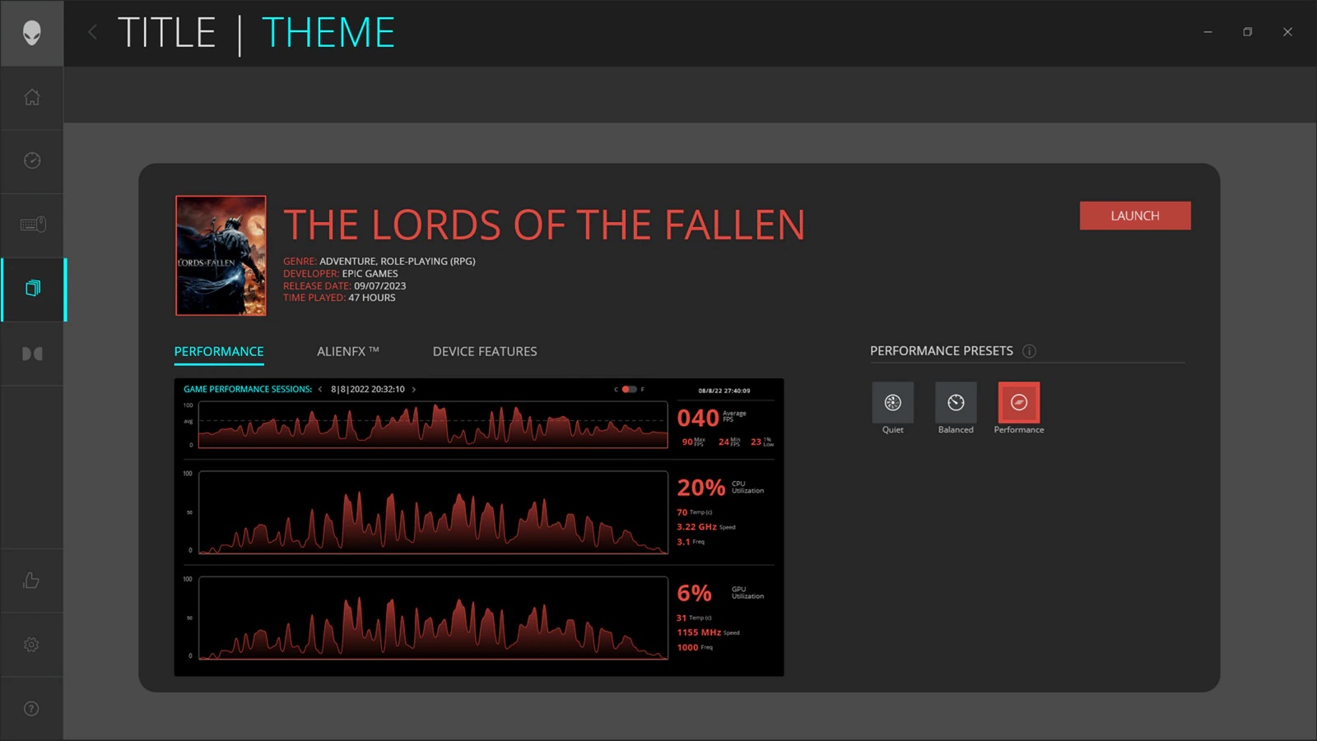Image resolution: width=1317 pixels, height=741 pixels.
Task: Switch to the Device Features tab
Action: pyautogui.click(x=485, y=351)
